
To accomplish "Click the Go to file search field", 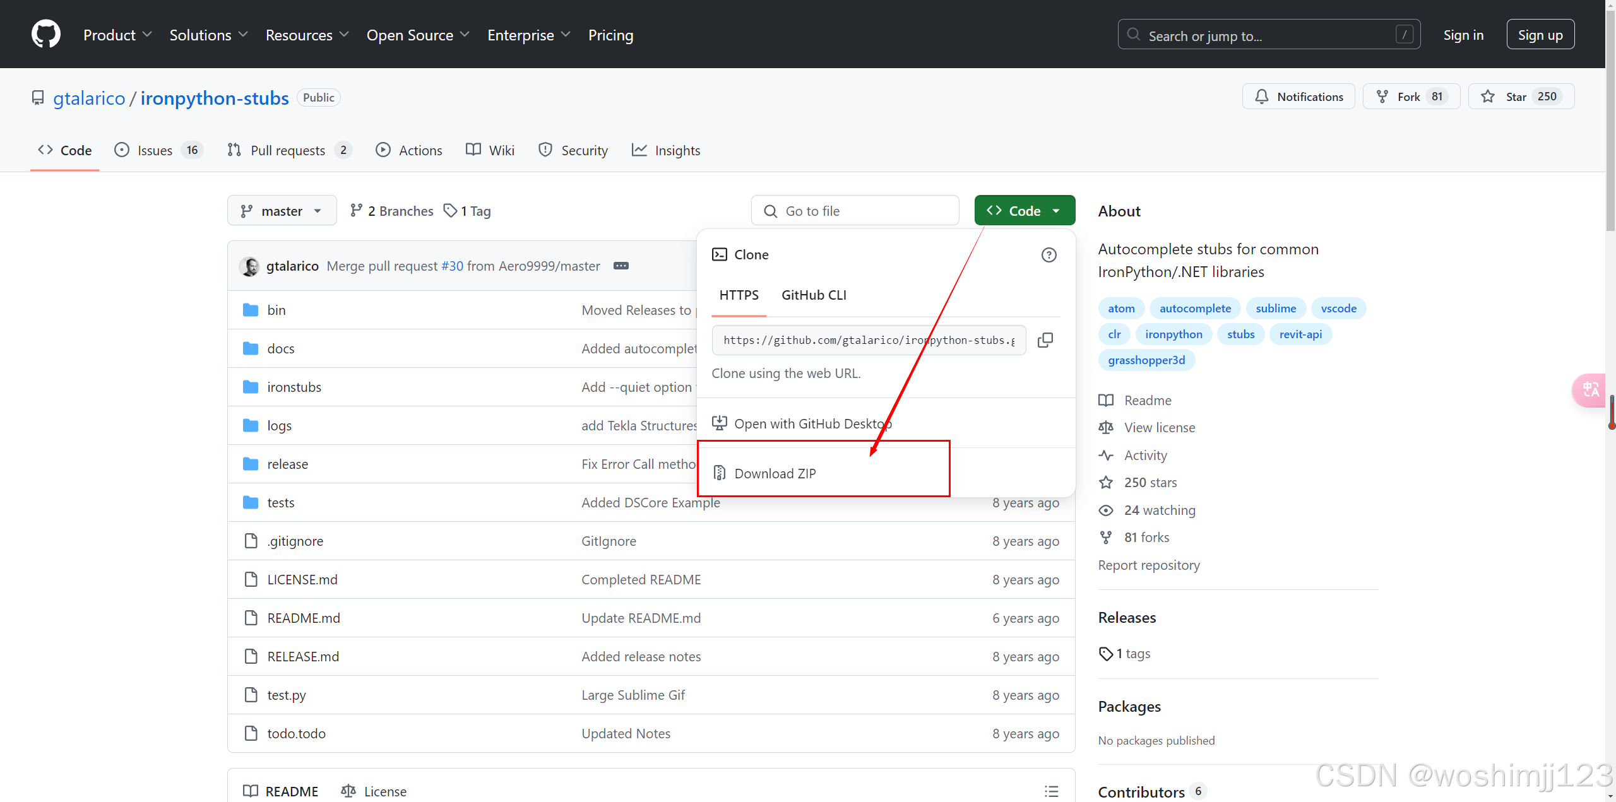I will coord(855,211).
